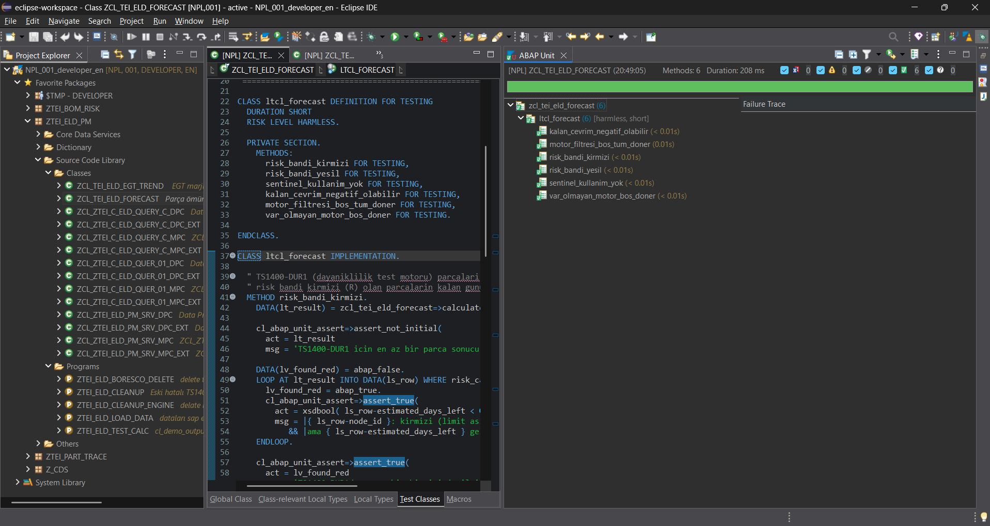Click the Suspend (pause) debug icon

(x=146, y=37)
